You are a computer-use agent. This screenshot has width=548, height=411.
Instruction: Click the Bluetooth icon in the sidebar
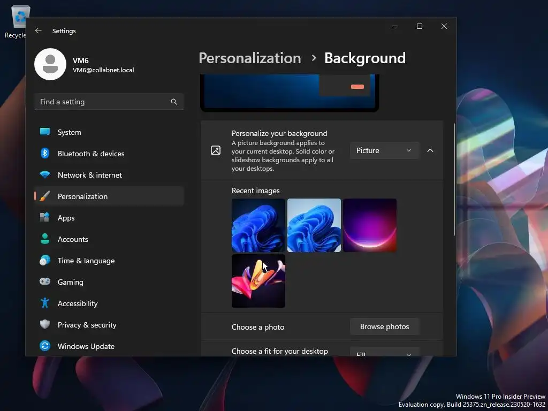[45, 153]
